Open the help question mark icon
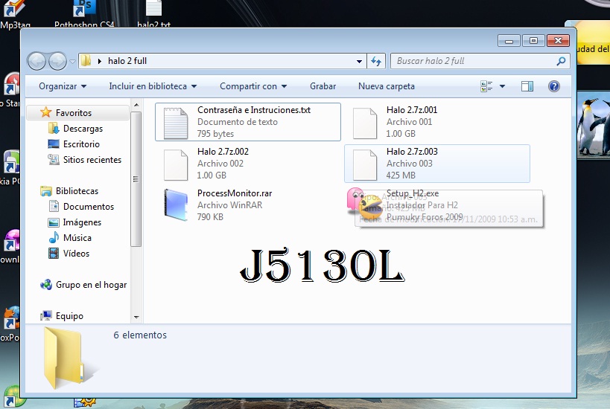 554,86
